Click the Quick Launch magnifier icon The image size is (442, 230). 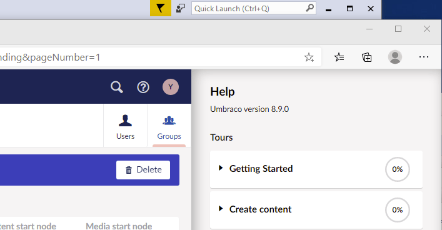[x=309, y=8]
